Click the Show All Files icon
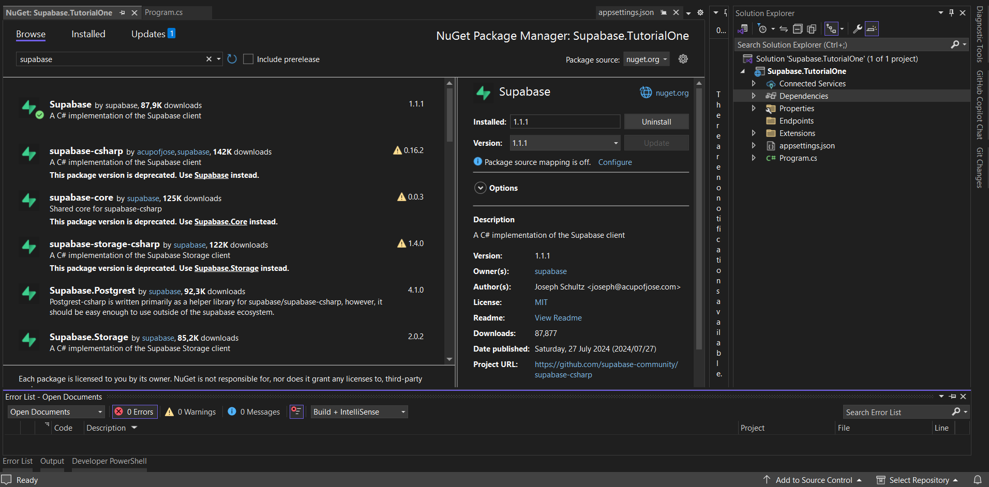The width and height of the screenshot is (989, 487). click(812, 29)
